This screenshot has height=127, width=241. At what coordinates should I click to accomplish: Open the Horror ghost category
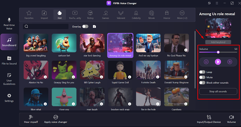pos(167,15)
